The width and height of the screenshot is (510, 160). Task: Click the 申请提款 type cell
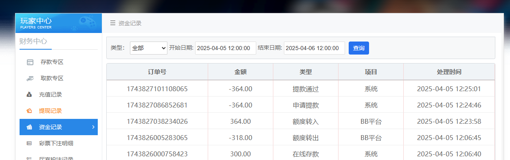pos(306,105)
